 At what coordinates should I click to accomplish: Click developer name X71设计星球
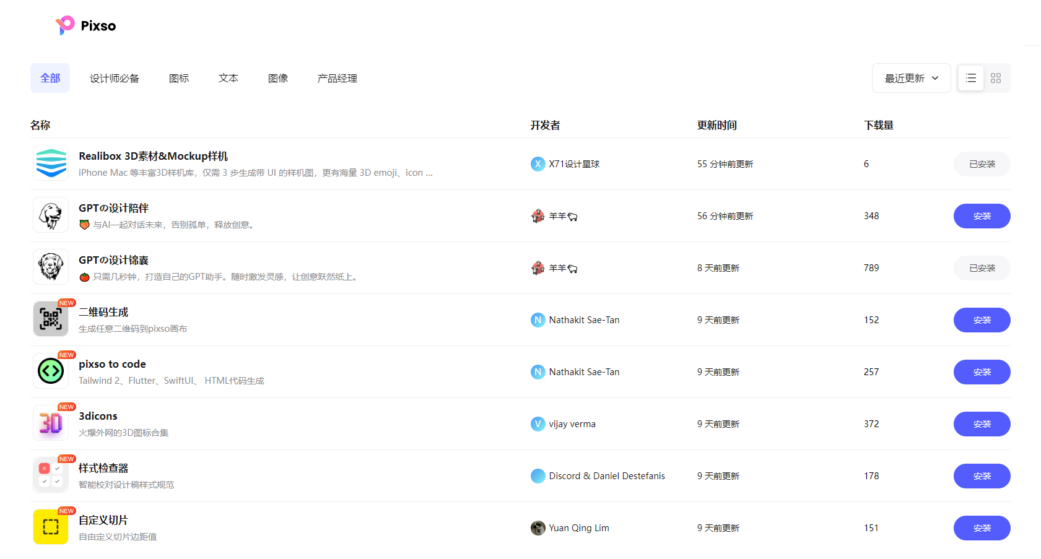574,164
